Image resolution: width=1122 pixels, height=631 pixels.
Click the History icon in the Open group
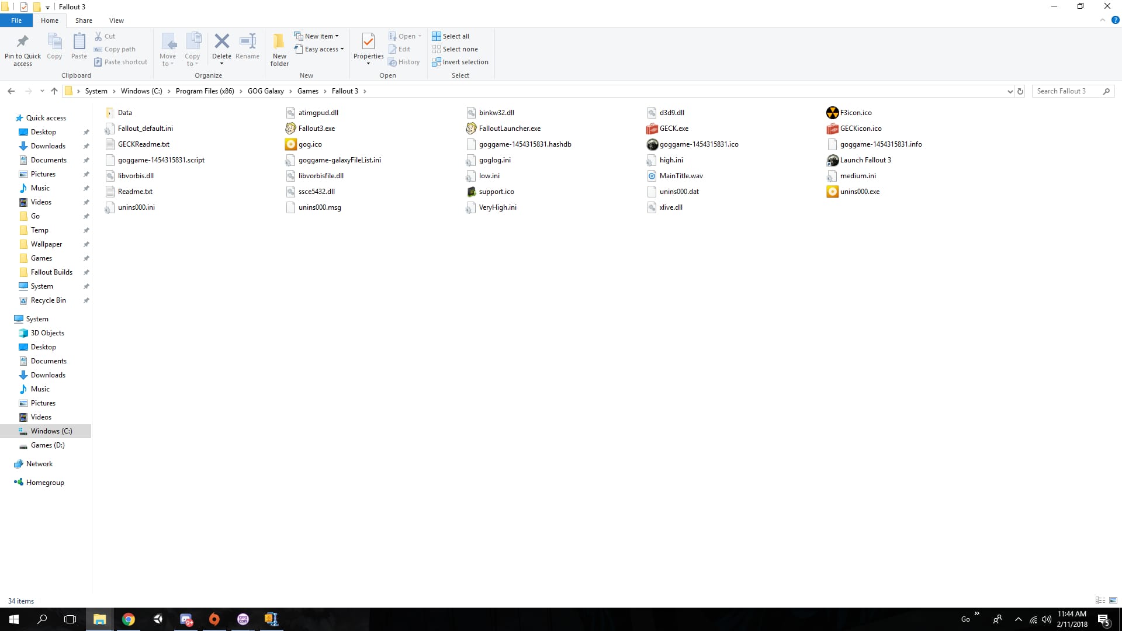[404, 62]
